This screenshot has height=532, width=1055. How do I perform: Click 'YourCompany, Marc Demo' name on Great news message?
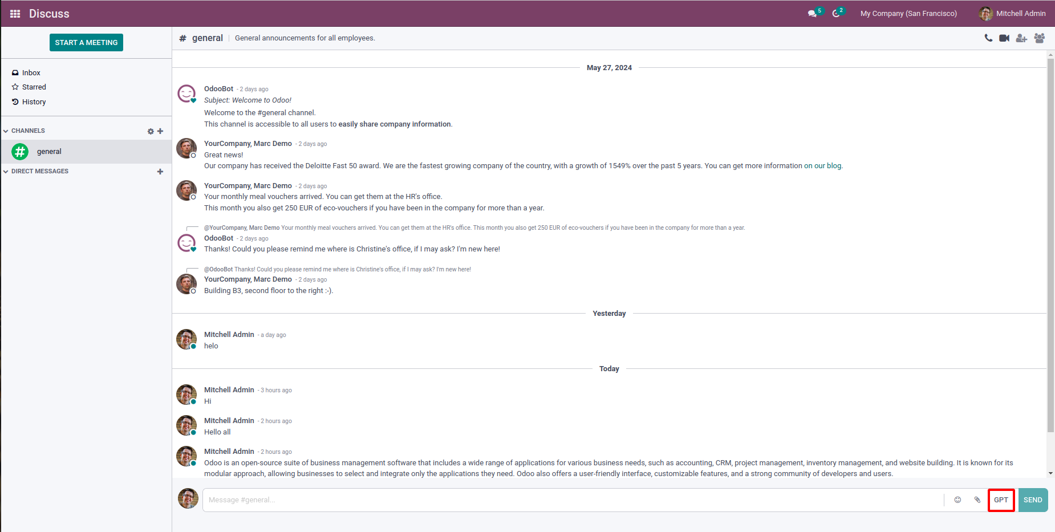248,144
